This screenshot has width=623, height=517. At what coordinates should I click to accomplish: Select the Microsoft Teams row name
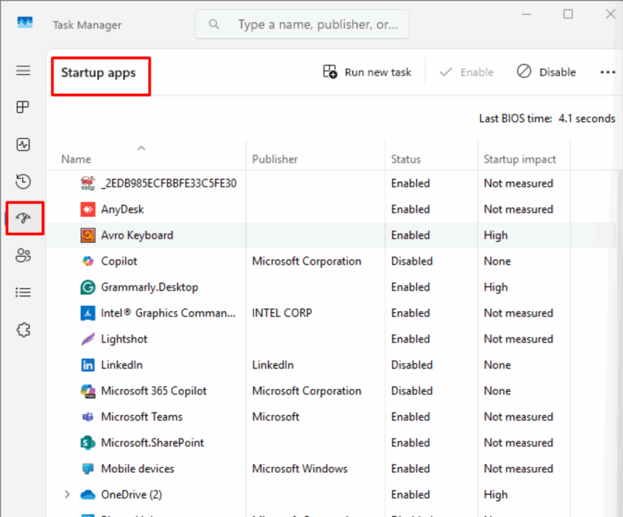coord(142,417)
